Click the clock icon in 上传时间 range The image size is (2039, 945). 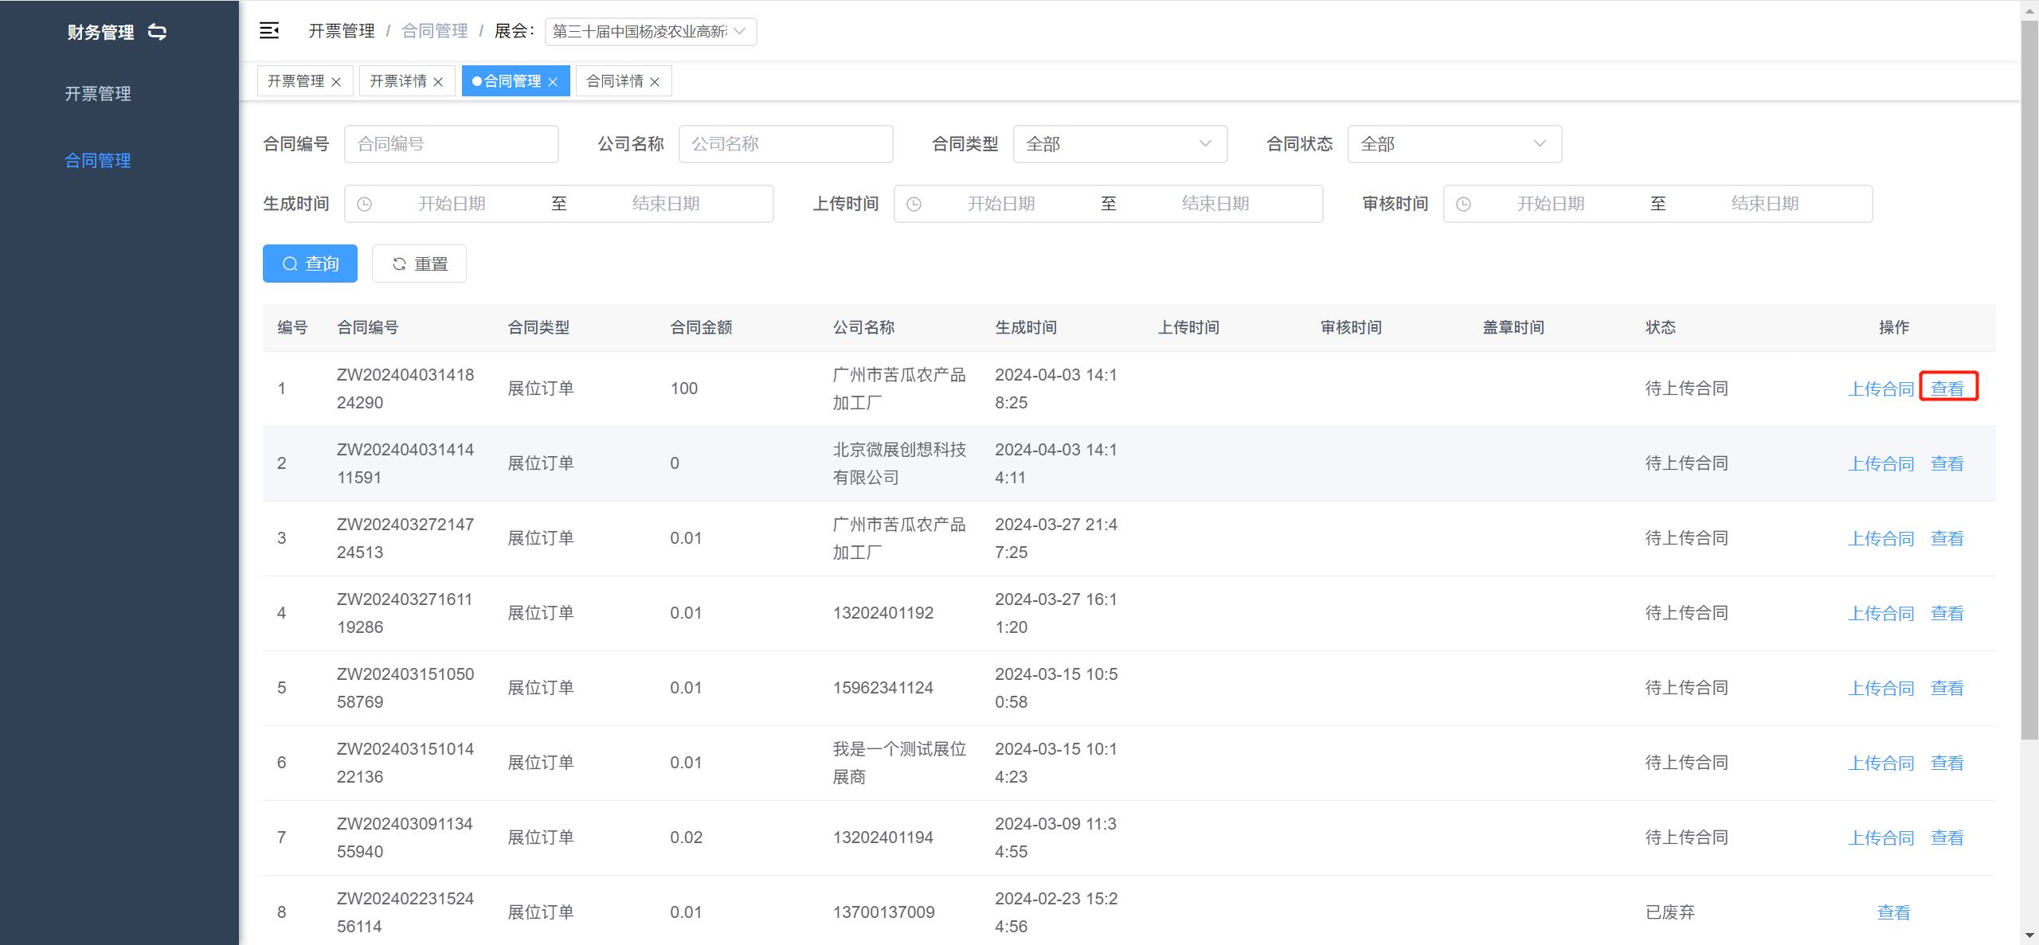coord(914,204)
